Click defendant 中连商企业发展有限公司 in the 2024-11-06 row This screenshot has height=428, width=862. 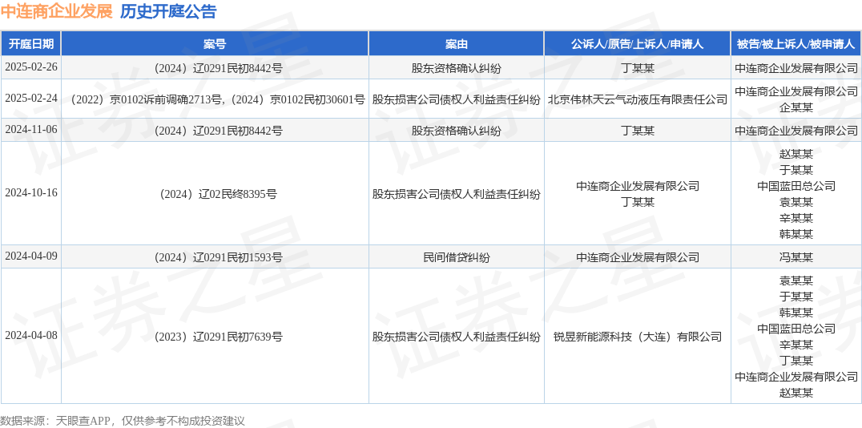point(796,131)
